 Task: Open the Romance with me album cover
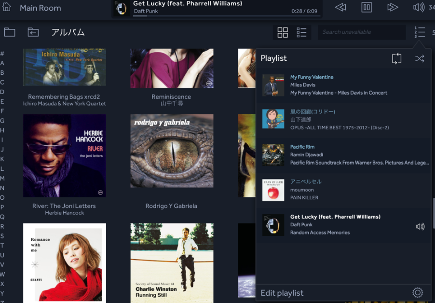(x=64, y=263)
